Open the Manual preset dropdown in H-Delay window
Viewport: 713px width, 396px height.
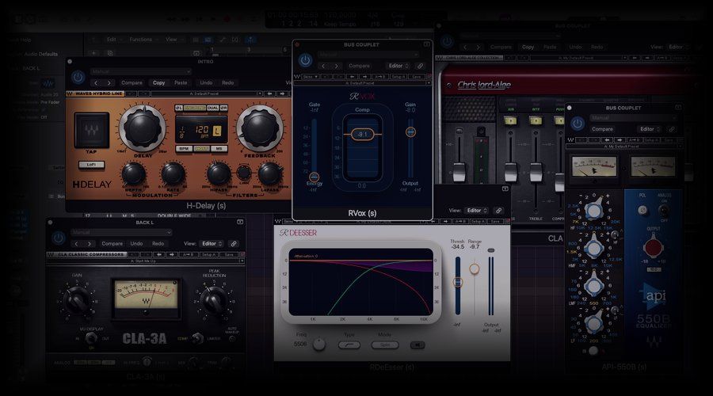(x=140, y=72)
